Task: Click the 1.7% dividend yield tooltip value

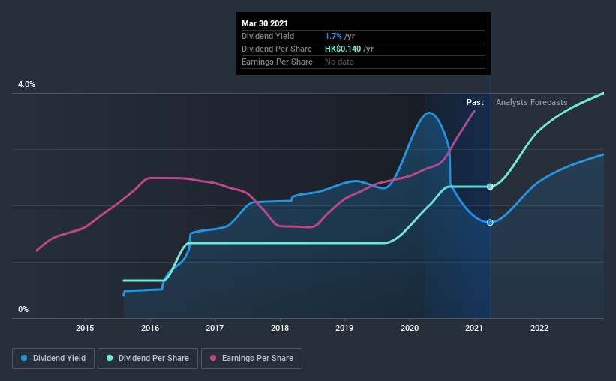Action: point(333,36)
